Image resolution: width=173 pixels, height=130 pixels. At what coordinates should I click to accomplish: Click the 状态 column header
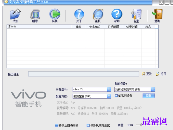148,27
